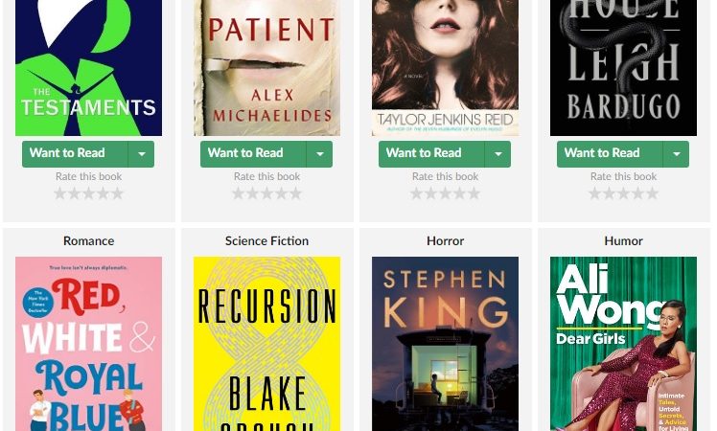Click The Testaments book cover
Viewport: 717px width, 431px height.
(x=89, y=68)
